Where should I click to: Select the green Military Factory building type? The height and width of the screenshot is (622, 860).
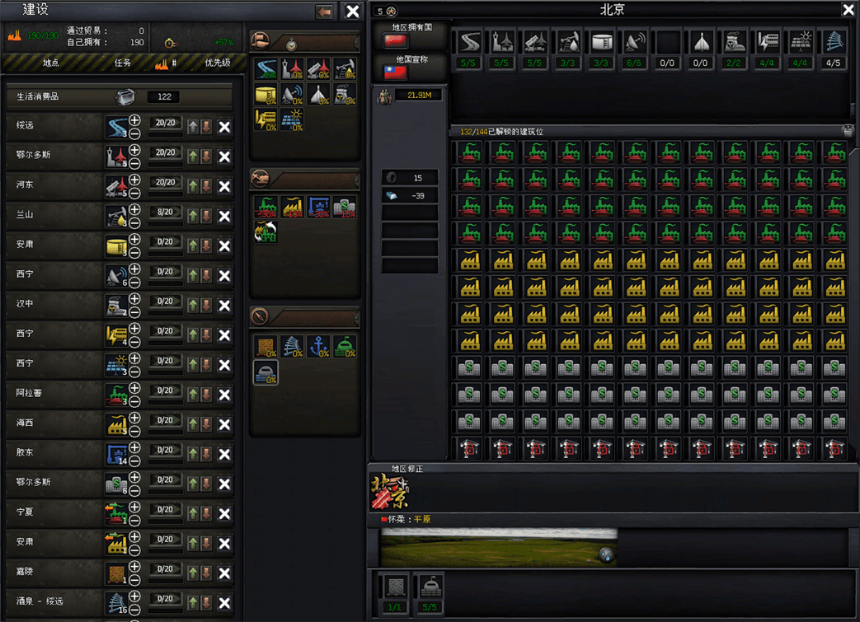266,207
